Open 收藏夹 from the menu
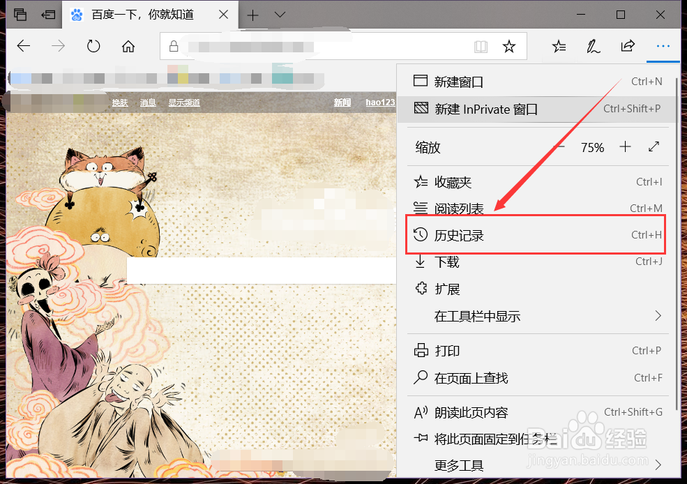Screen dimensions: 687x484 pos(538,182)
